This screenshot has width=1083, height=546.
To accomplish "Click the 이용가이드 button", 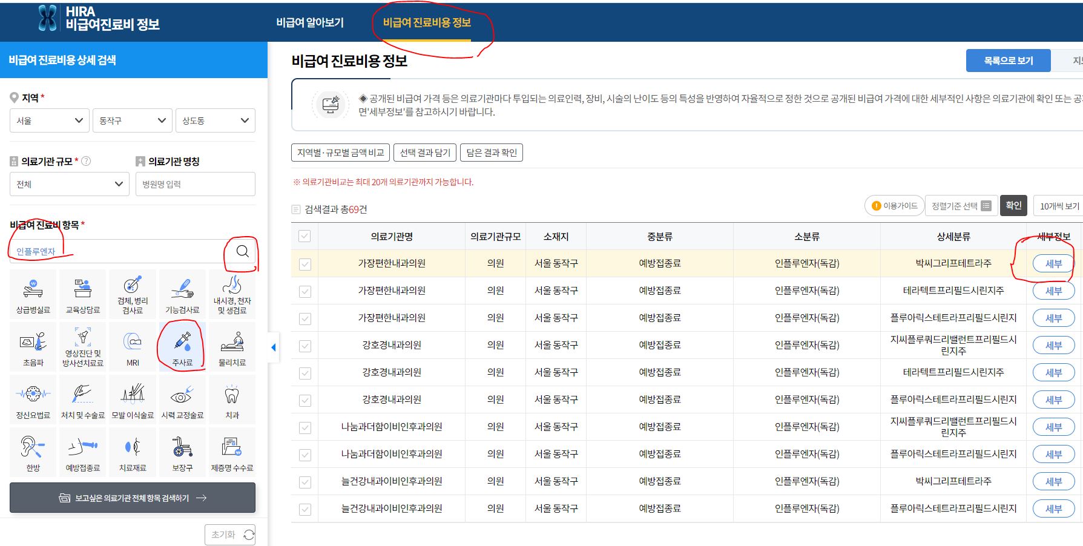I will tap(894, 206).
